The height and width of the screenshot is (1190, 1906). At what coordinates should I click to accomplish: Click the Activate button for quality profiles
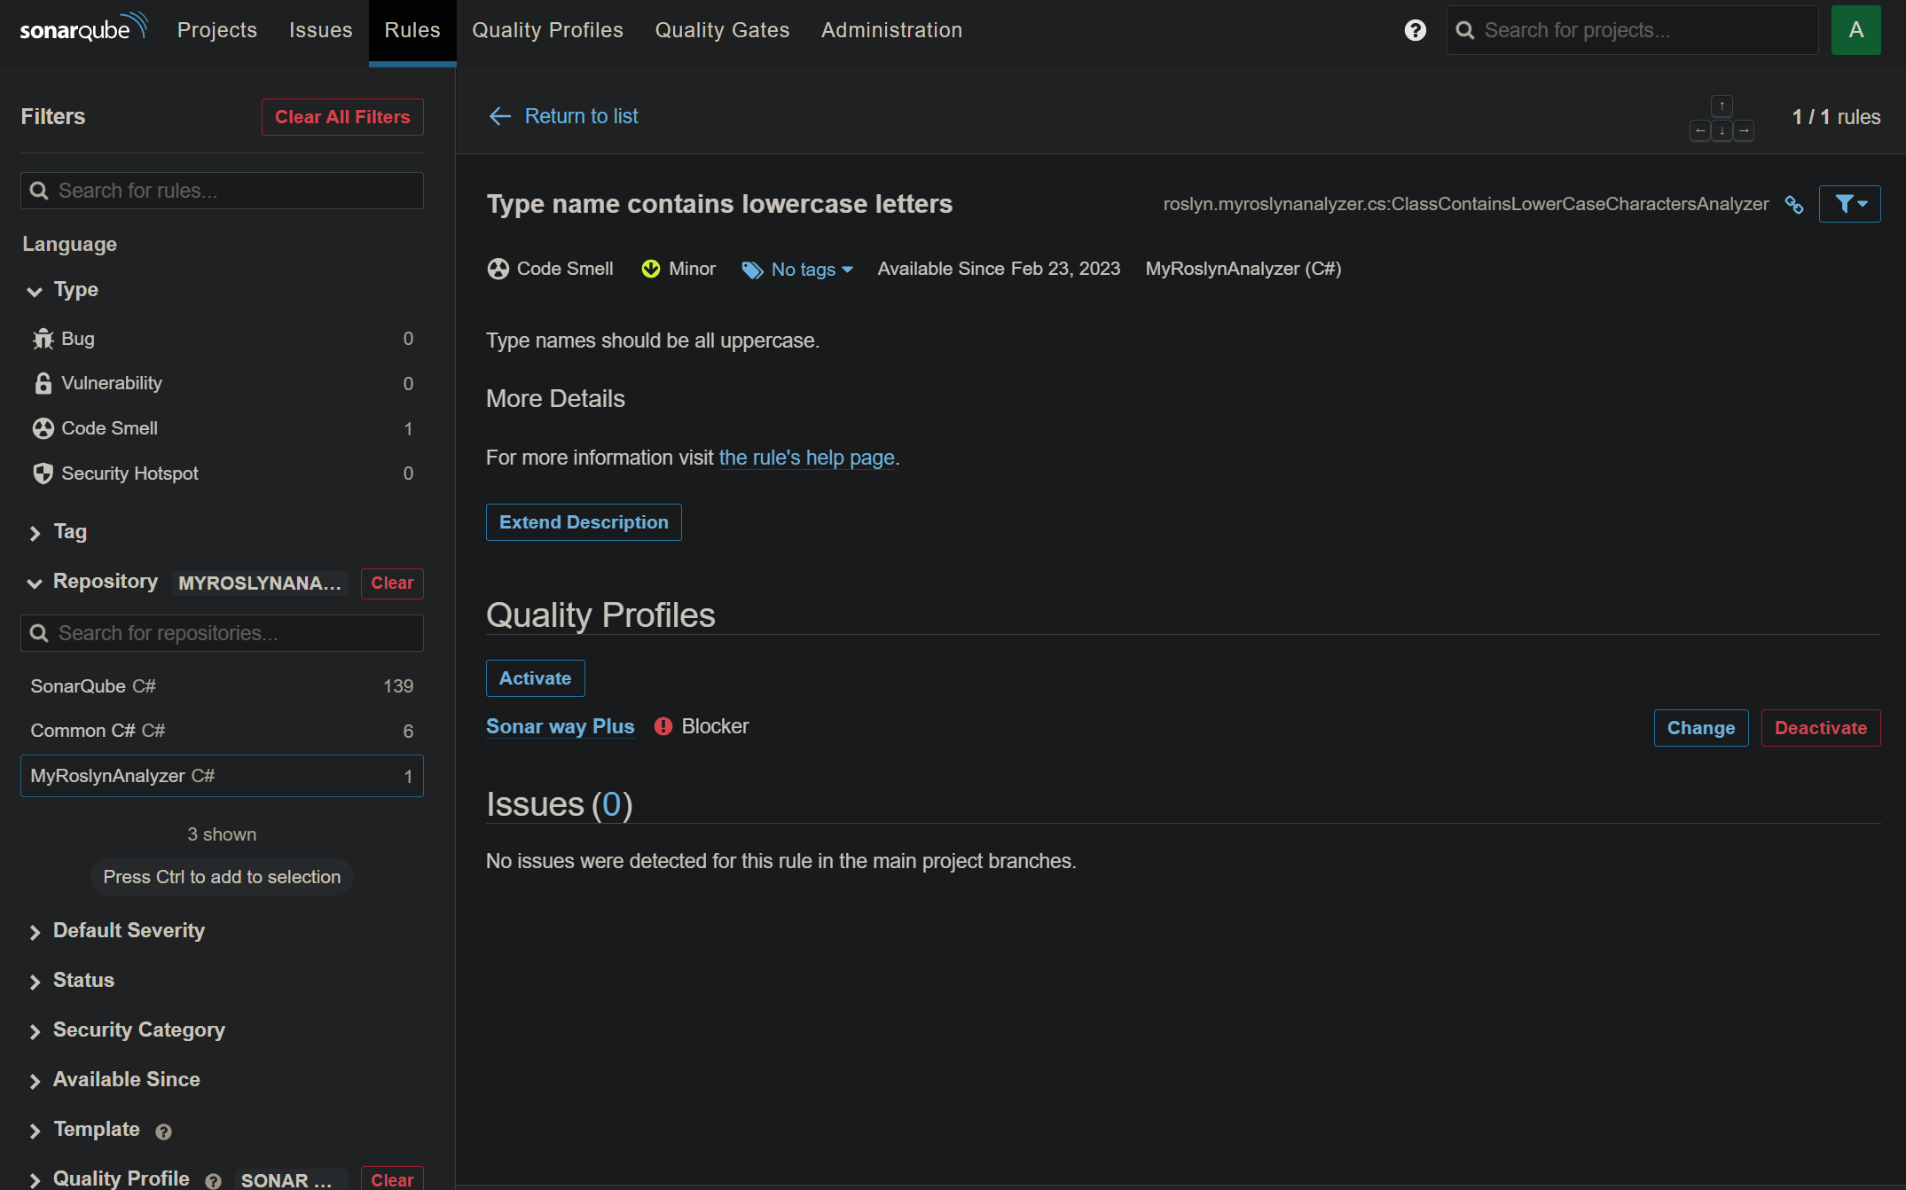pyautogui.click(x=537, y=677)
